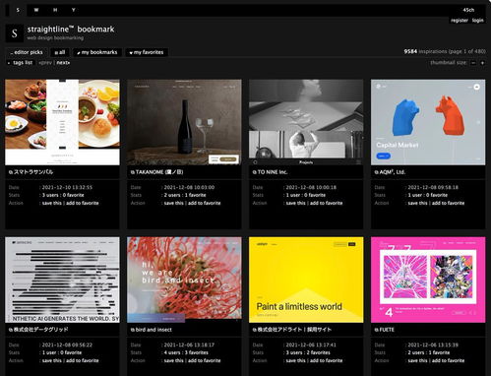The image size is (491, 376).
Task: Click the TO NINE Inc. title link
Action: point(273,172)
